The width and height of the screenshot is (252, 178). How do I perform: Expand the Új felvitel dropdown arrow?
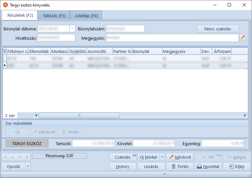point(162,157)
